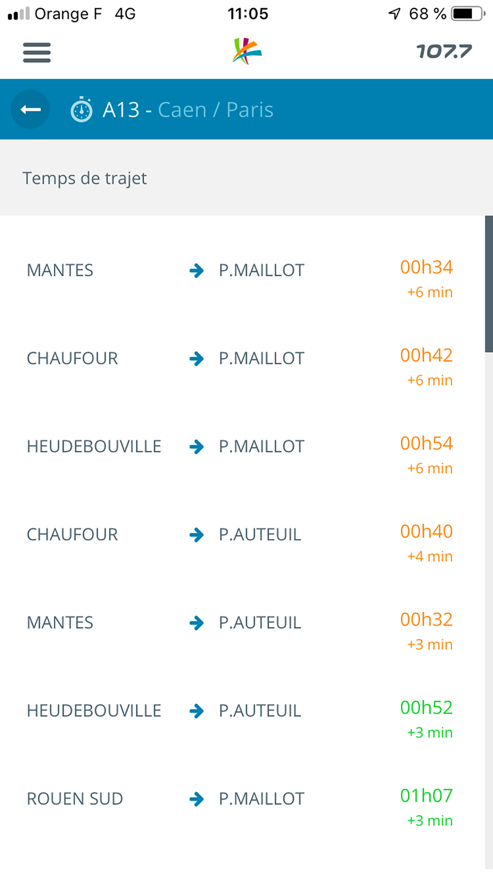Screen dimensions: 493x877
Task: Select the A13 - Caen / Paris title
Action: click(188, 110)
